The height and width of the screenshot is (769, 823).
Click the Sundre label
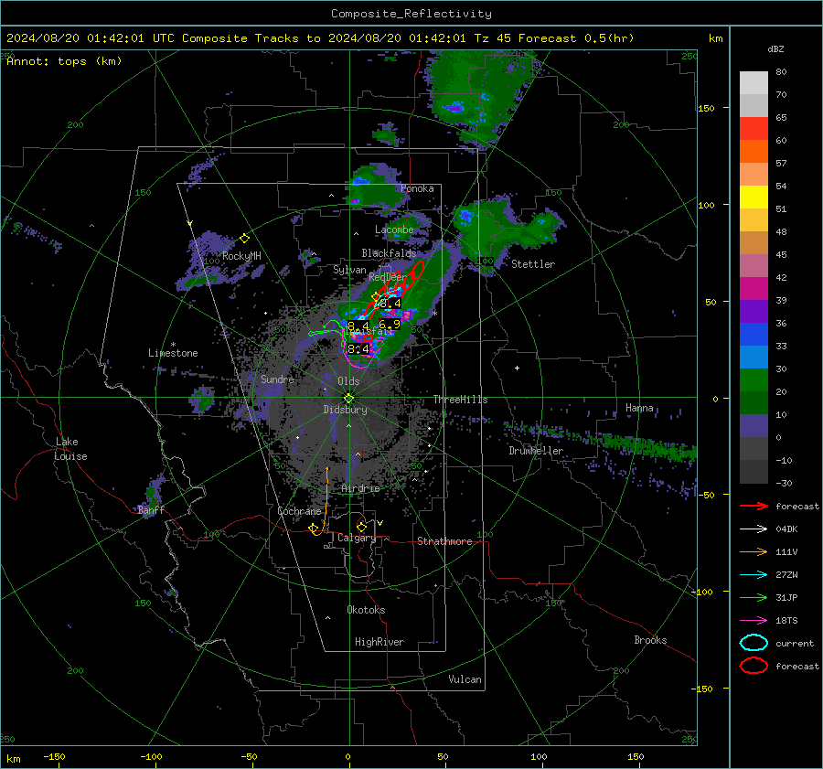pos(277,379)
